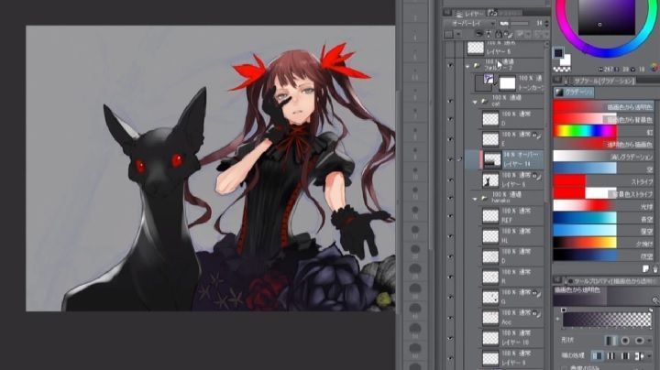Switch to the レイヤー (Layer) panel tab
The width and height of the screenshot is (660, 370).
[469, 14]
